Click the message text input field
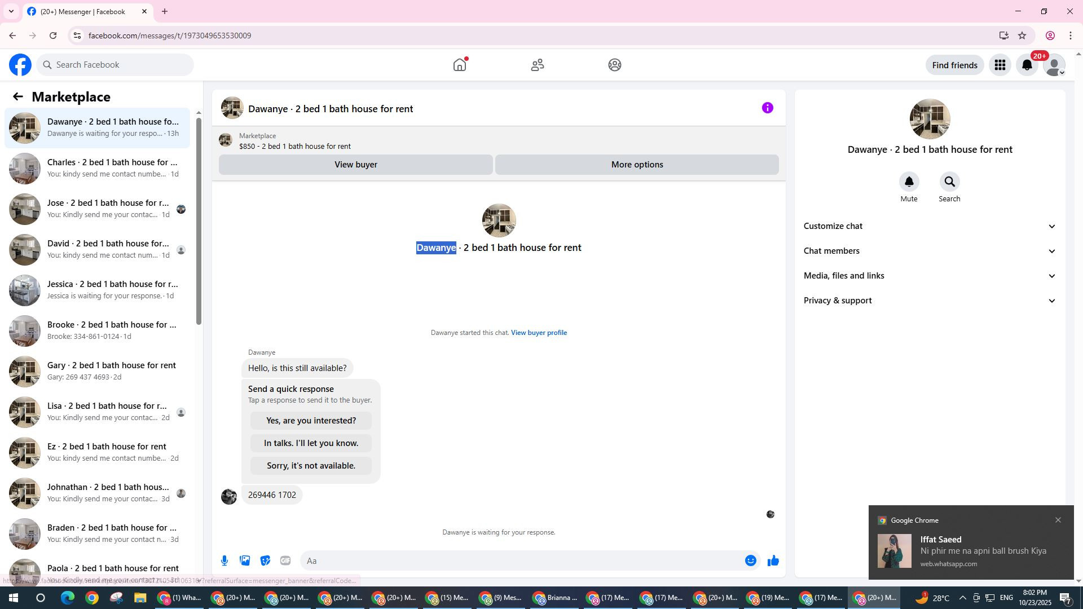The height and width of the screenshot is (609, 1083). [519, 561]
